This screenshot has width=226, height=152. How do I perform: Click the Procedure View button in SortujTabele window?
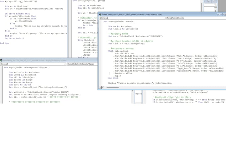tap(100, 87)
